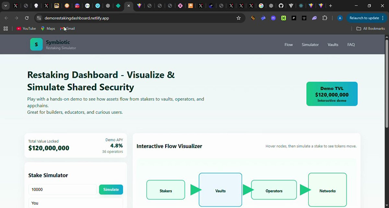Switch to the pink B icon tab
The width and height of the screenshot is (389, 208).
(180, 6)
